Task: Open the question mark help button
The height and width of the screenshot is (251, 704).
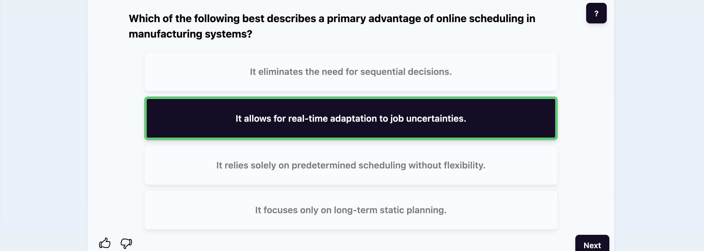Action: pos(596,13)
